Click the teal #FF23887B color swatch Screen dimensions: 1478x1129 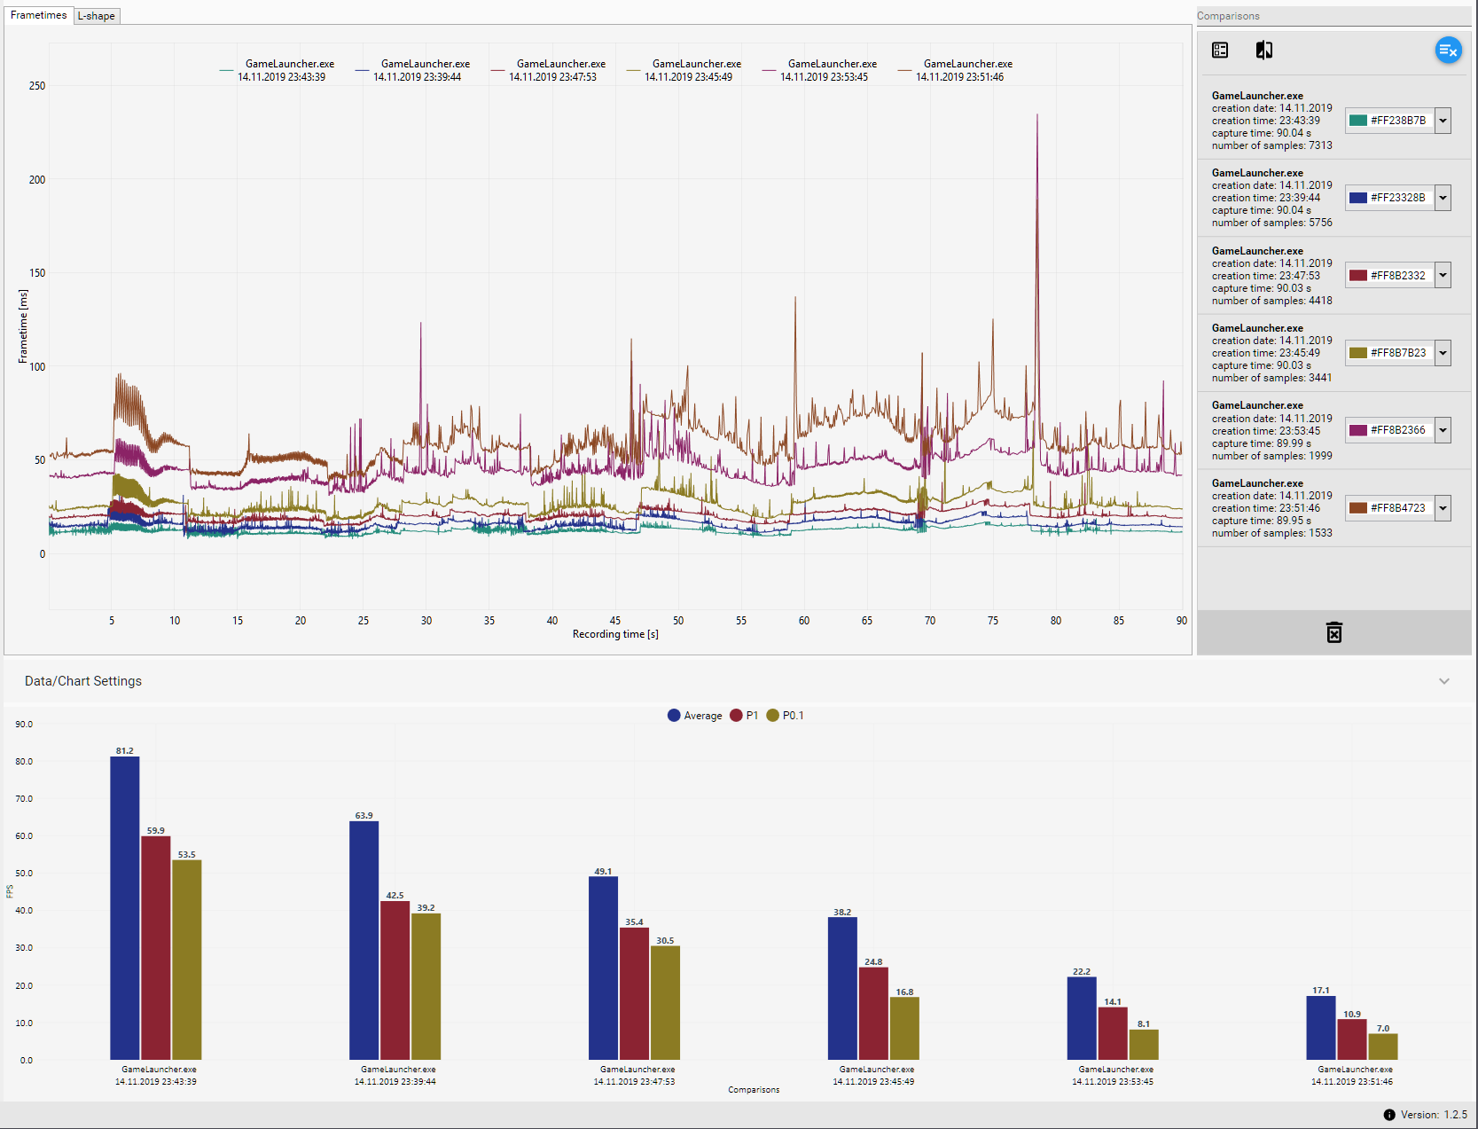[x=1357, y=121]
